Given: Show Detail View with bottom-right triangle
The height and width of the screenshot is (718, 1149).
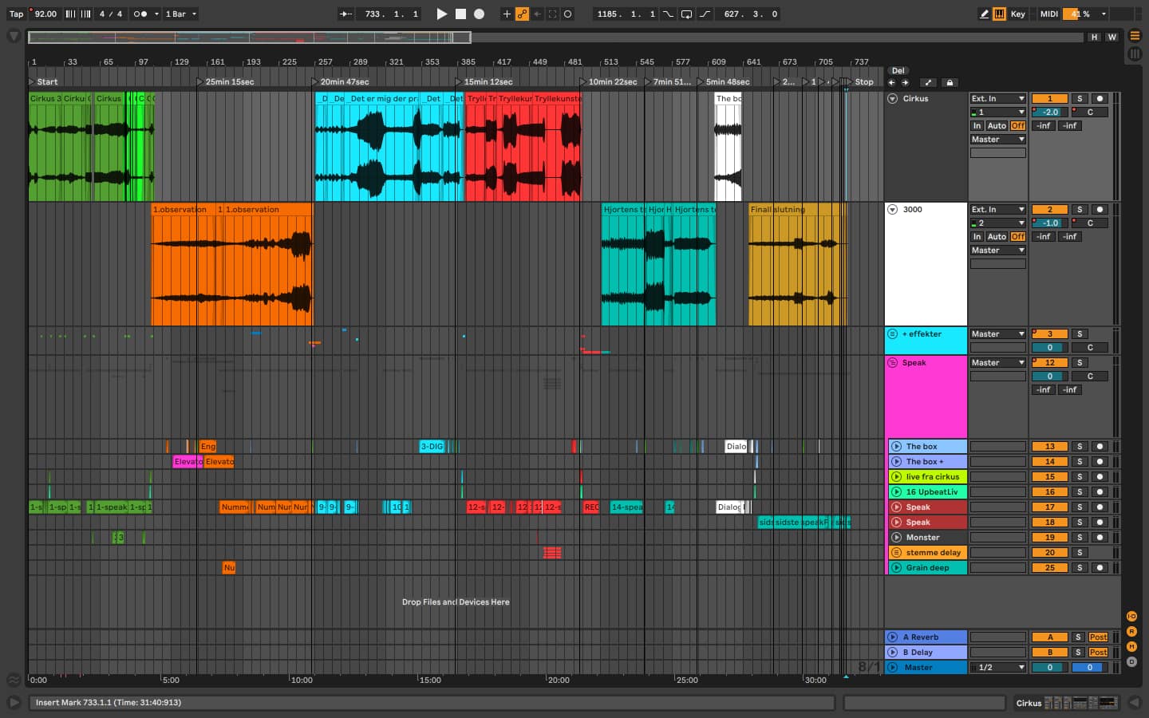Looking at the screenshot, I should (1134, 703).
